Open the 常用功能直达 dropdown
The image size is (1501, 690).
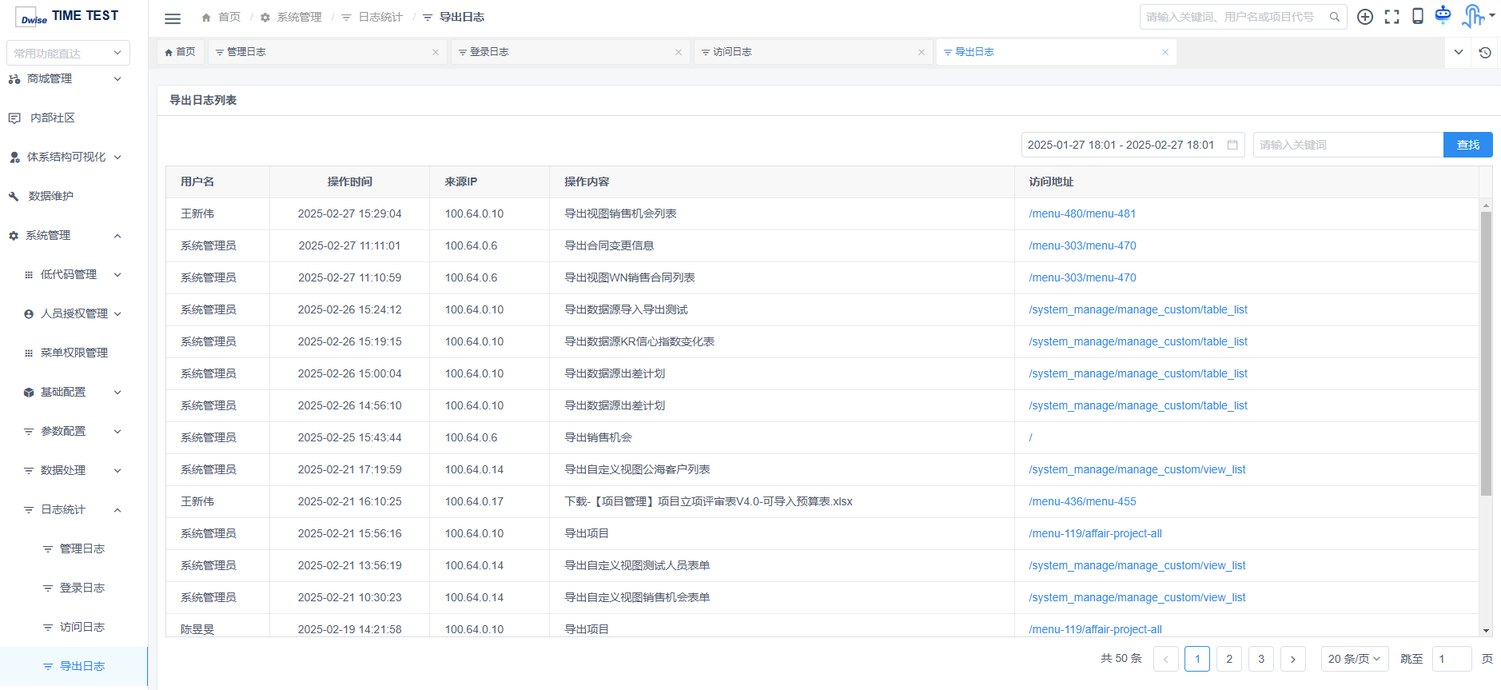pos(68,53)
